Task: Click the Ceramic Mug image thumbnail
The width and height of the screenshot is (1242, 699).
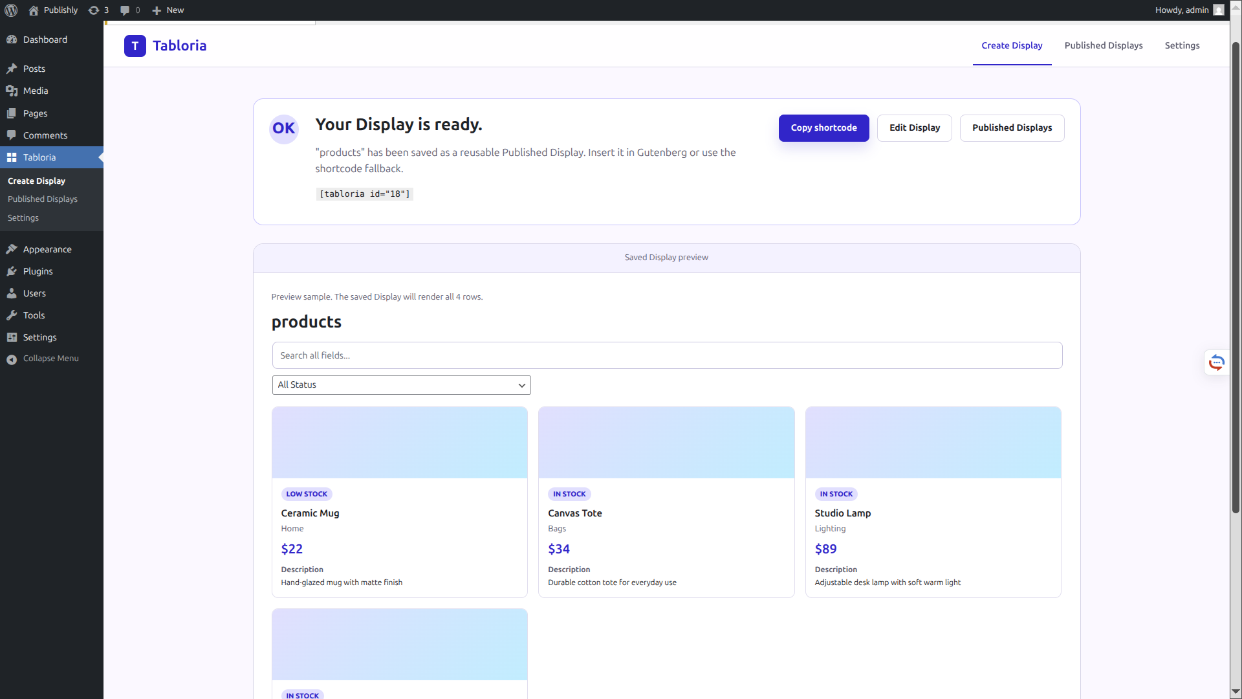Action: [400, 443]
